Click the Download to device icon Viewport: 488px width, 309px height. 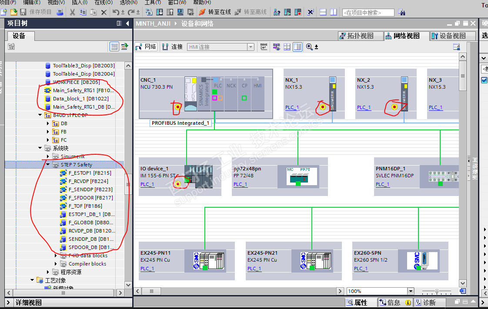click(x=160, y=12)
